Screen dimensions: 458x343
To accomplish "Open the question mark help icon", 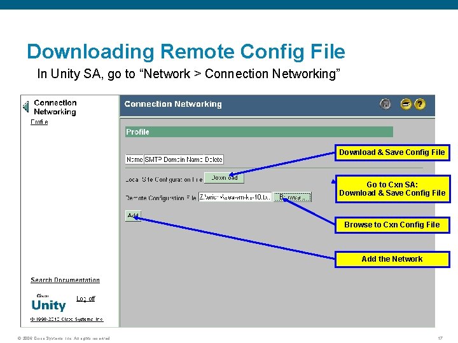I will 420,104.
